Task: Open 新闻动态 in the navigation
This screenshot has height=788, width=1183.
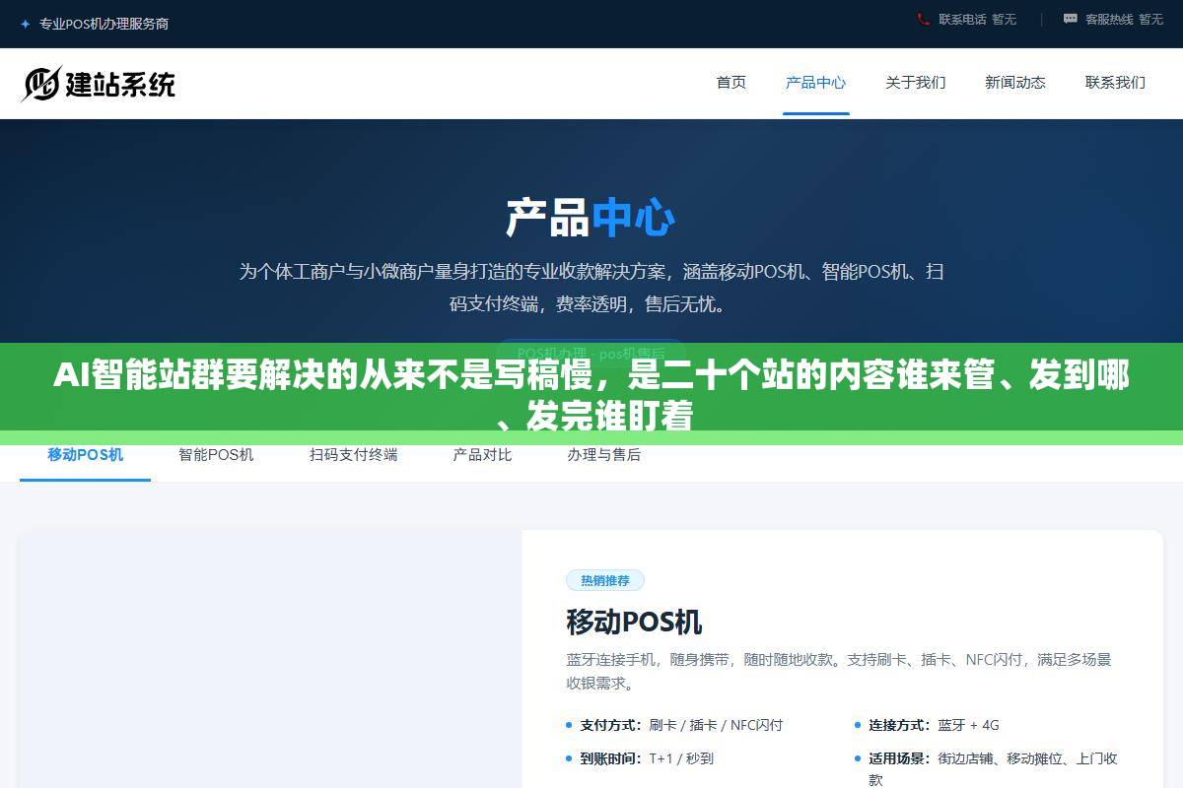Action: [1015, 83]
